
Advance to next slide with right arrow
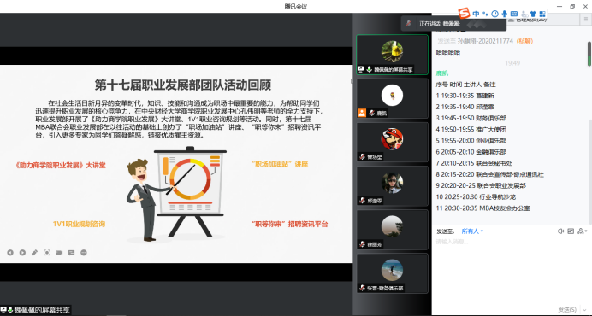click(22, 253)
